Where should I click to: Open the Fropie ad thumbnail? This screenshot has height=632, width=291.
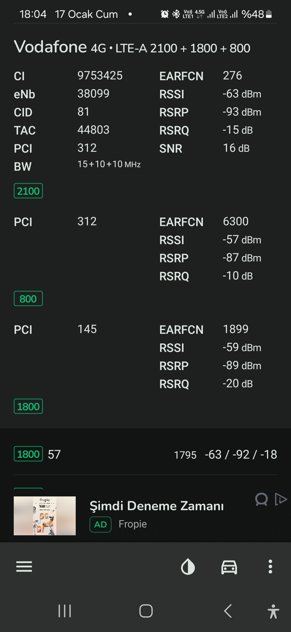pos(45,516)
